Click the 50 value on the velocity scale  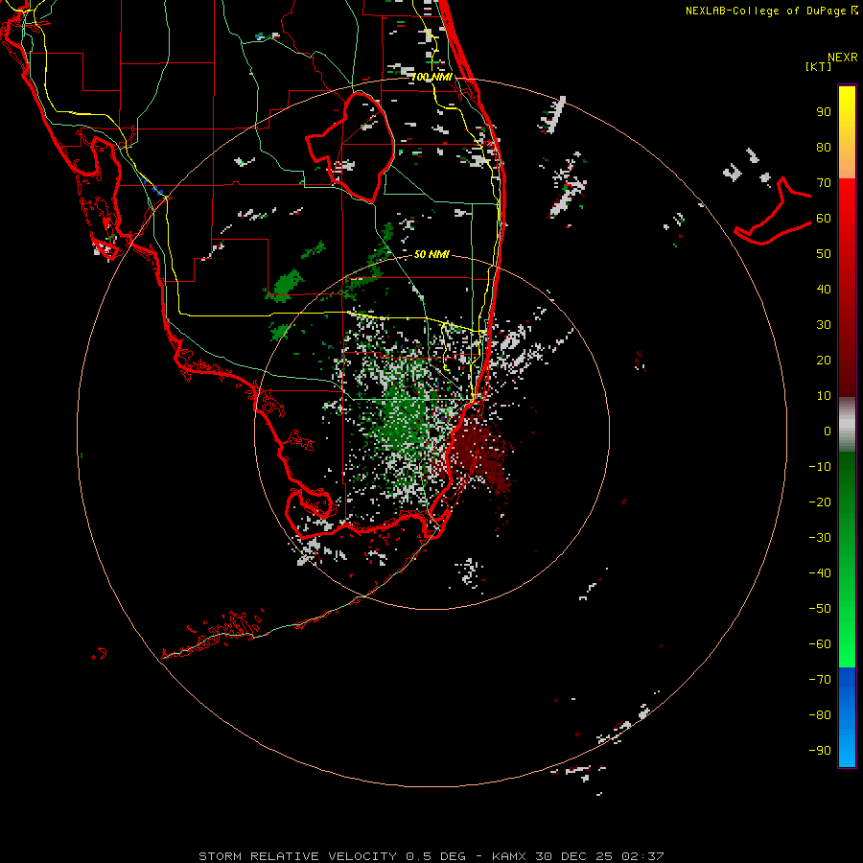pyautogui.click(x=824, y=254)
